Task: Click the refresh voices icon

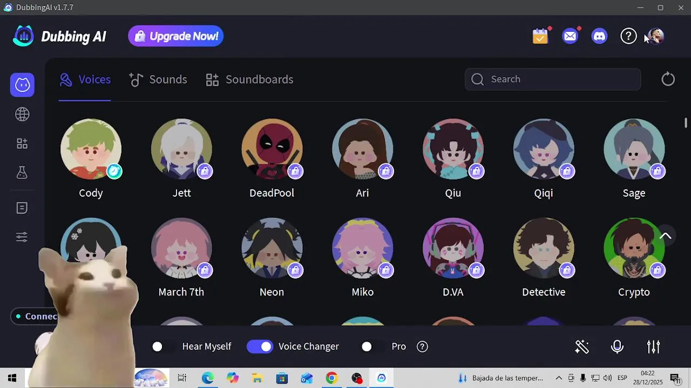Action: click(x=668, y=79)
